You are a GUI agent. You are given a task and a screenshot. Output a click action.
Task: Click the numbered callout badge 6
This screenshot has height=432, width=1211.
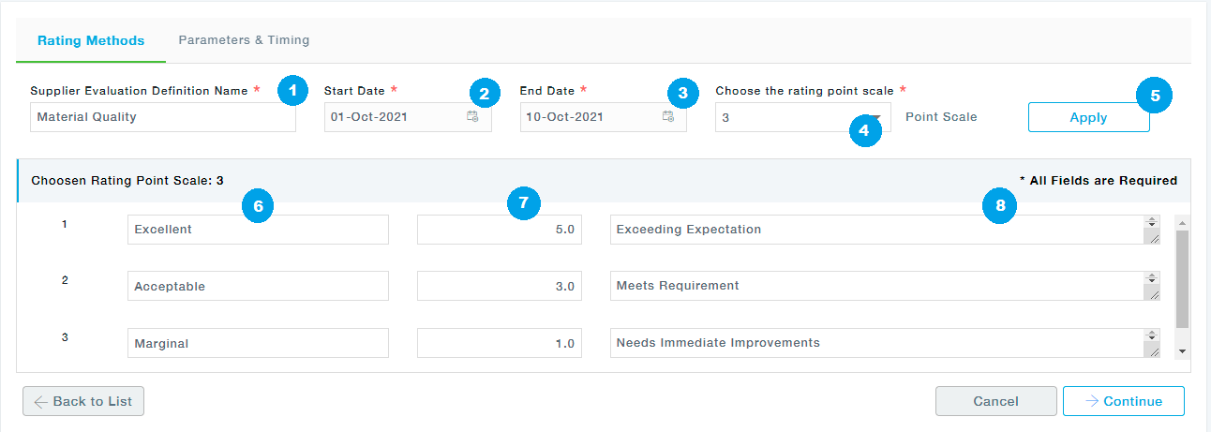[x=257, y=206]
